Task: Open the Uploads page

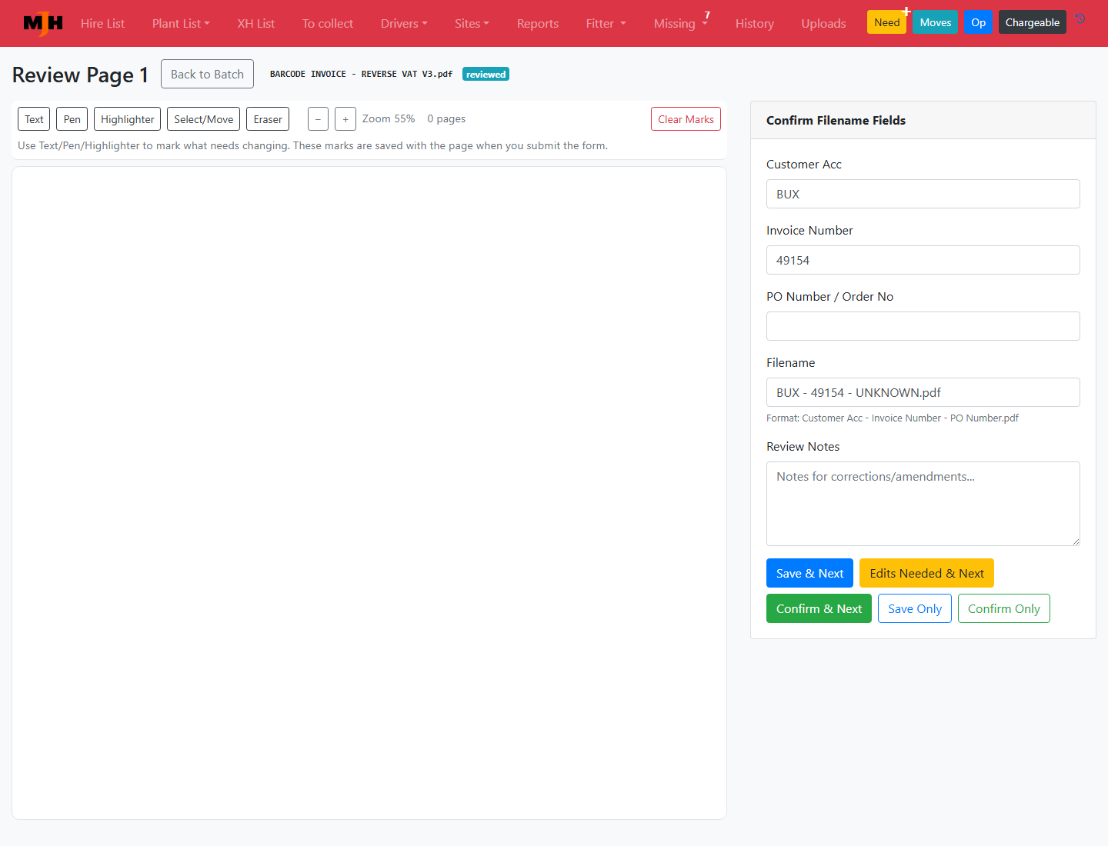Action: point(823,23)
